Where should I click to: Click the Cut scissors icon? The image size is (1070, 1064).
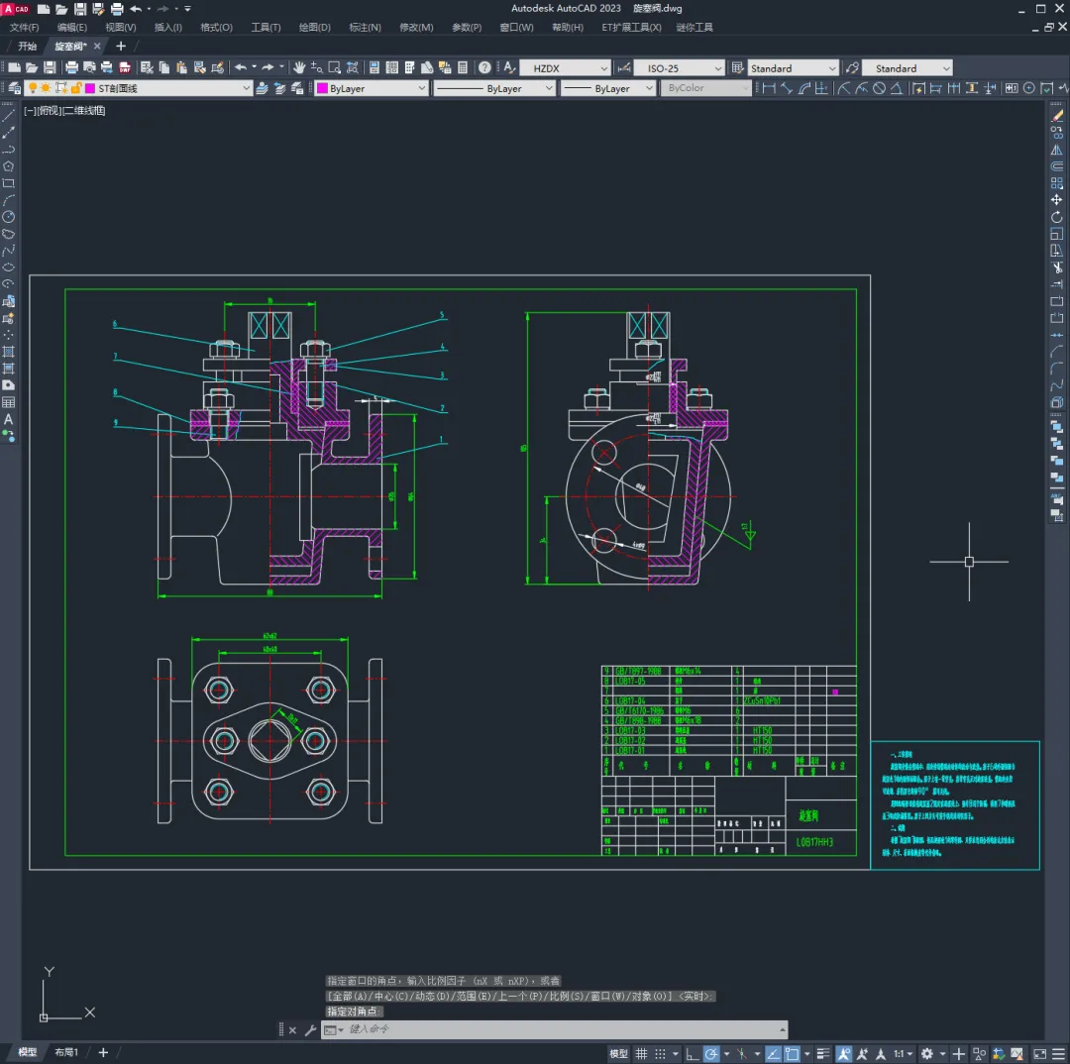[x=147, y=67]
